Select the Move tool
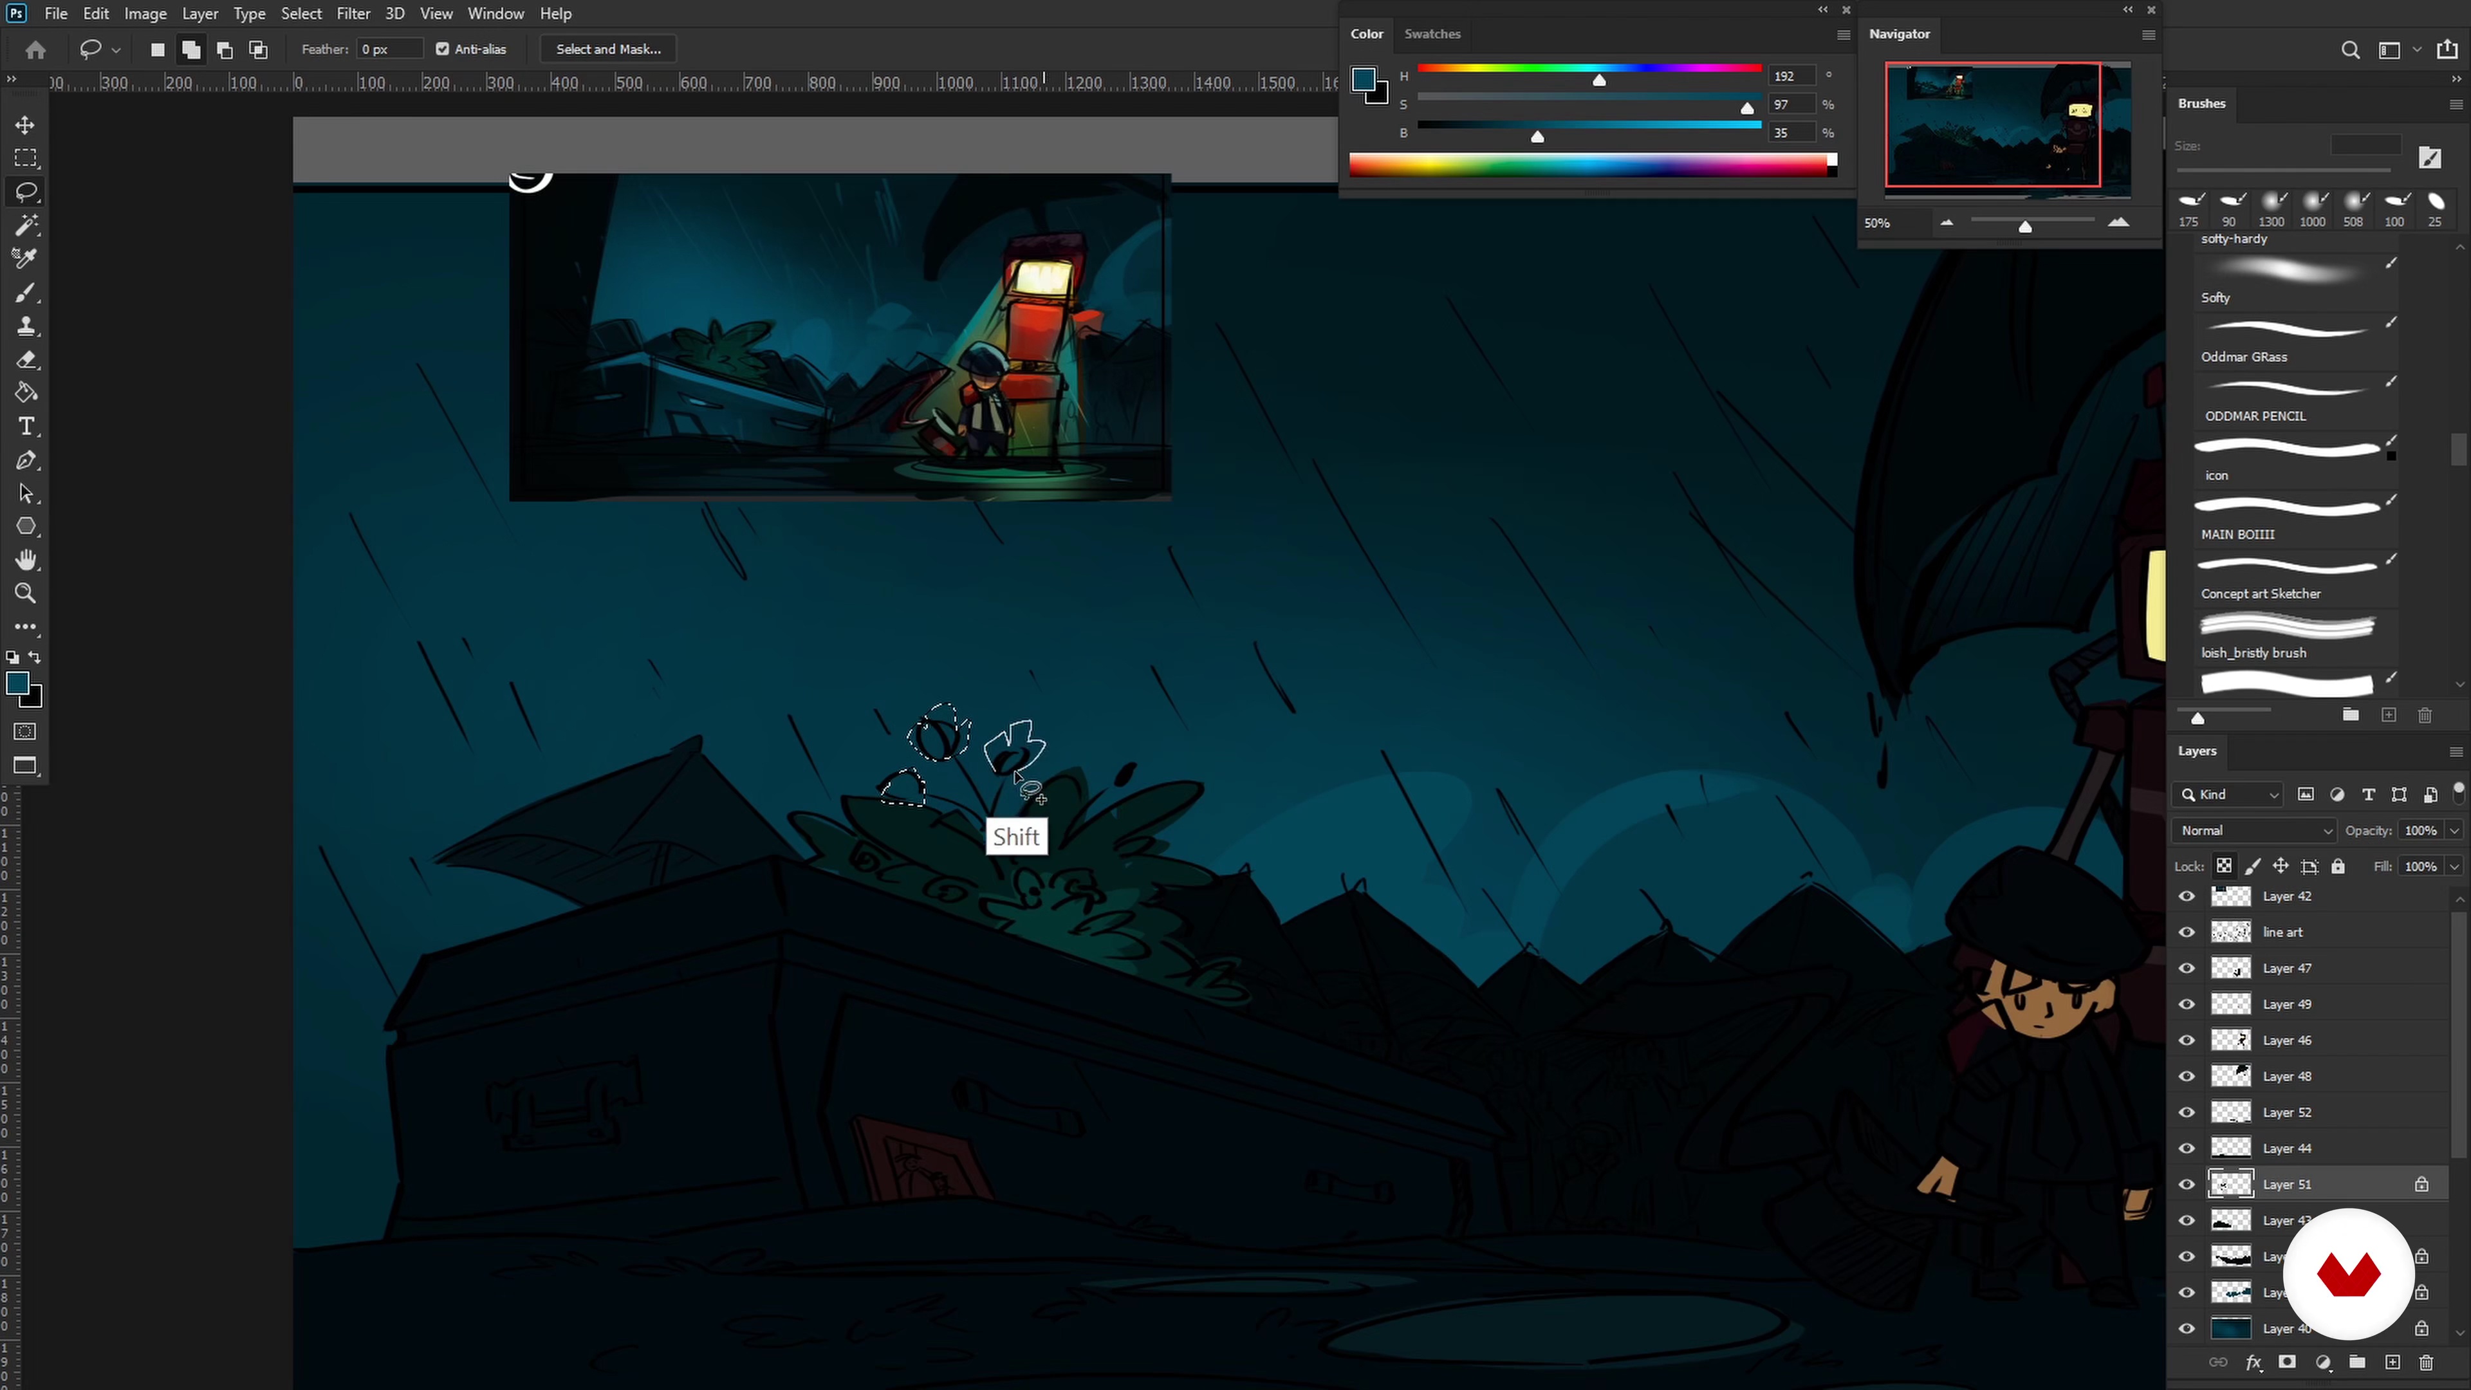2471x1390 pixels. click(25, 125)
